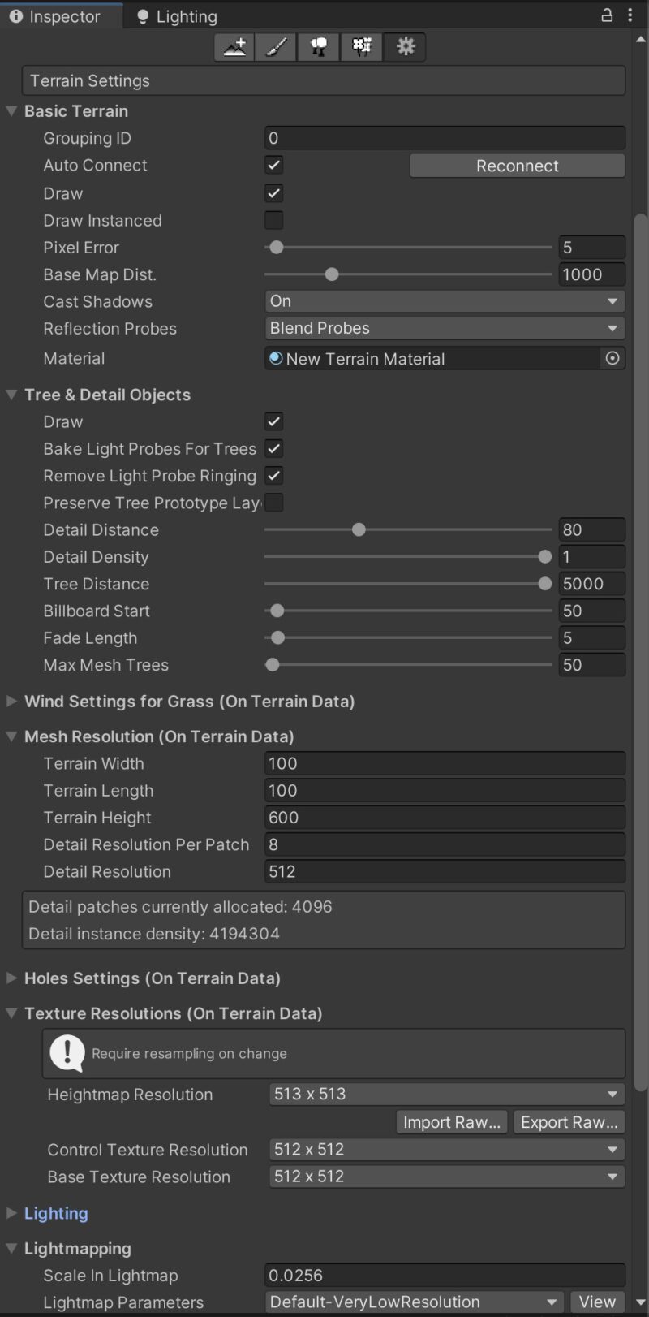The image size is (649, 1317).
Task: Enable the Draw Instanced checkbox
Action: (274, 220)
